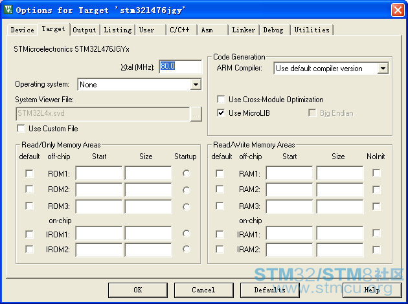Open the Debug tab

coord(273,30)
